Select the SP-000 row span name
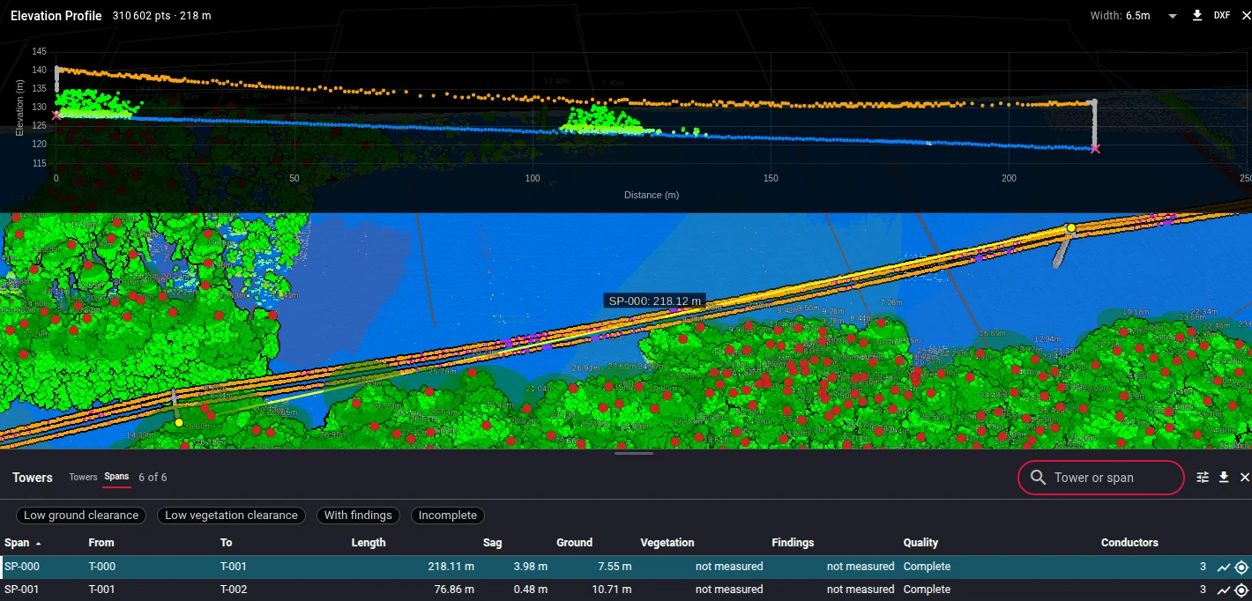Screen dimensions: 1252x601 [x=22, y=567]
